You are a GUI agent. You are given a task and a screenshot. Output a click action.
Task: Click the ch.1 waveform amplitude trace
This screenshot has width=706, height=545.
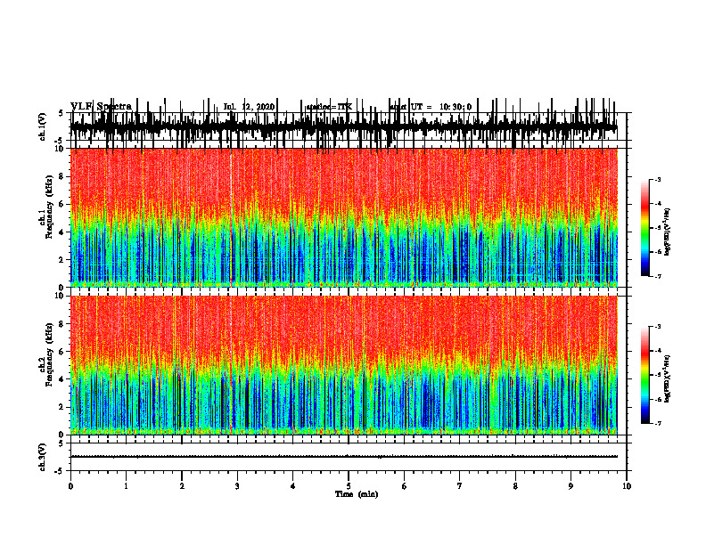tap(343, 127)
